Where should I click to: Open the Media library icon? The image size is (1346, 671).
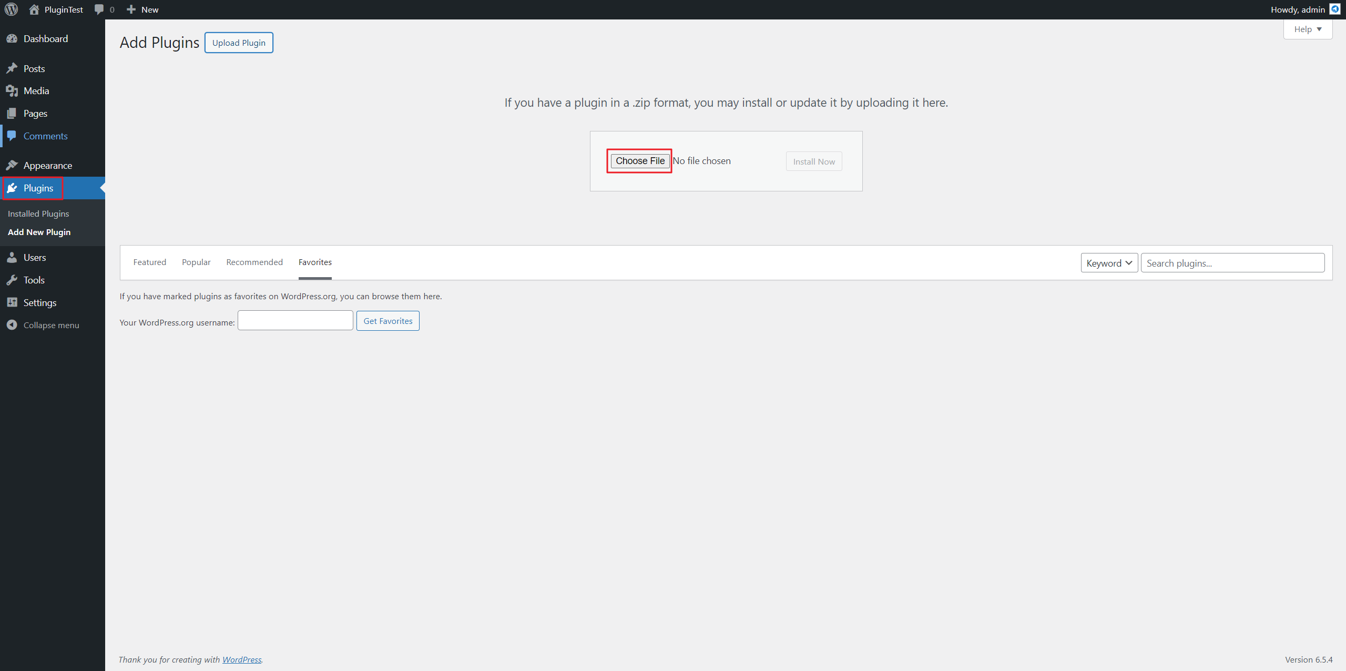tap(12, 91)
